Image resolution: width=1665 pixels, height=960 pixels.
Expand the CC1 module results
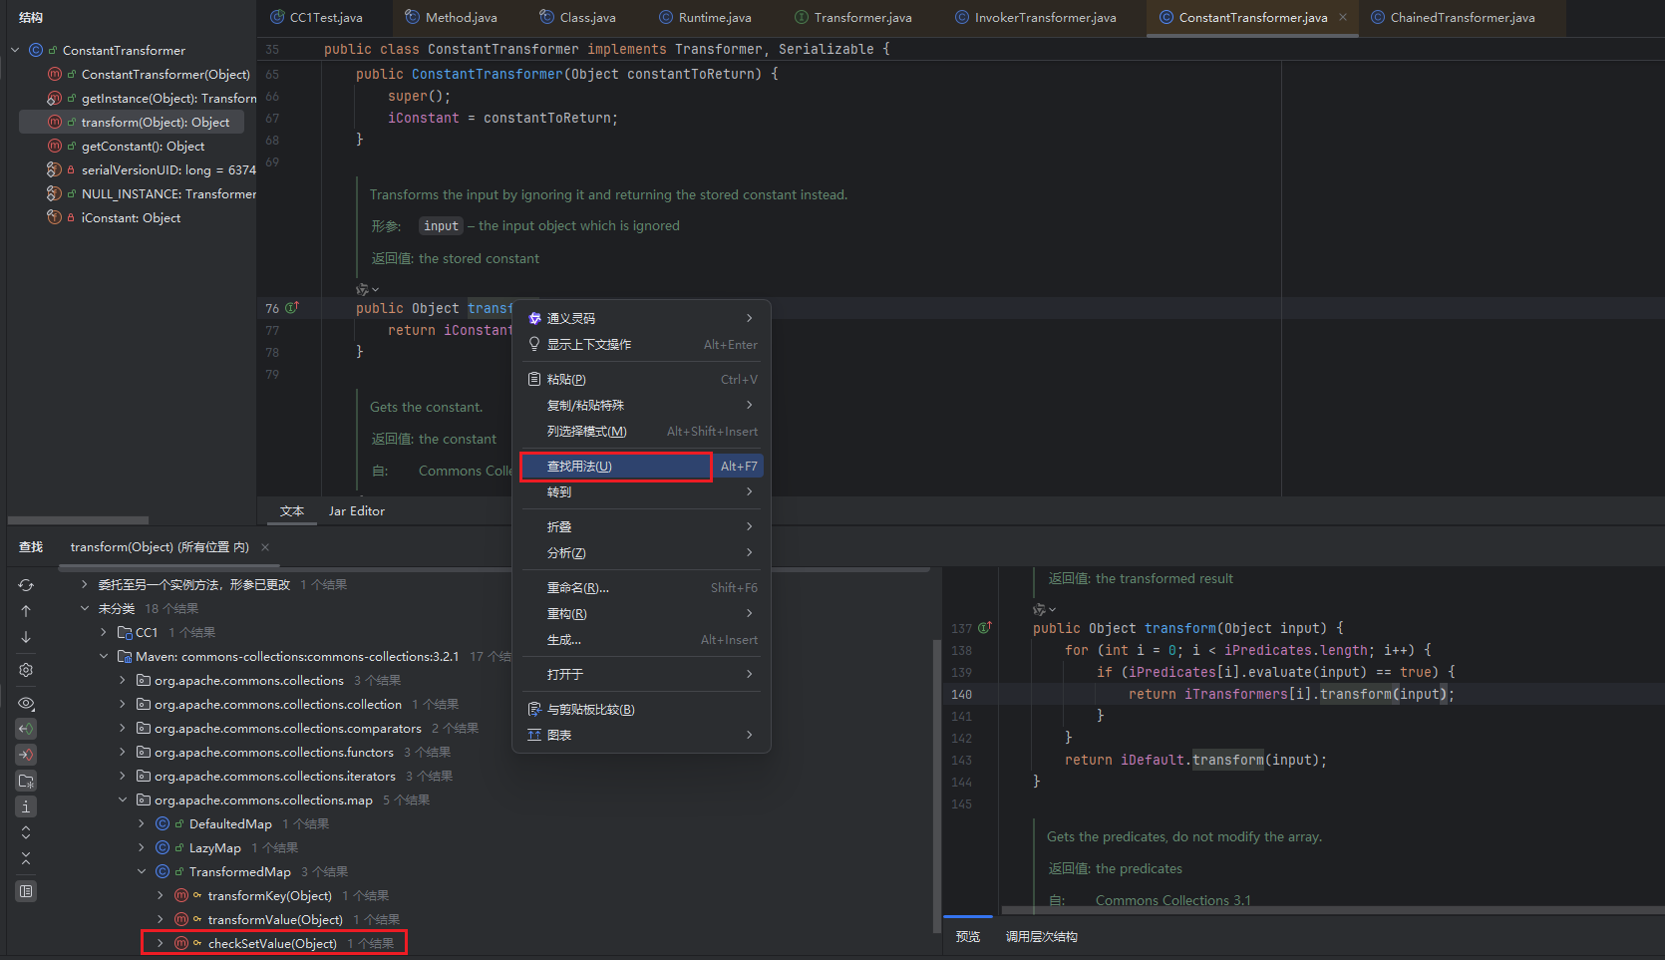pos(104,632)
